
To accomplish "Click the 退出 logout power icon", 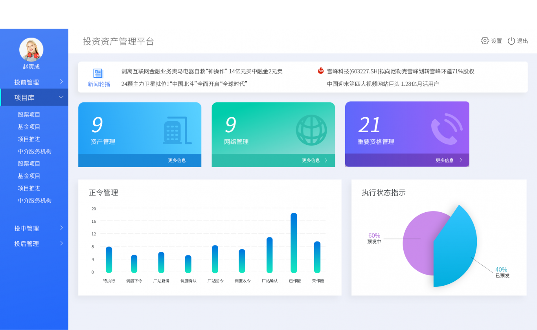I will click(511, 40).
